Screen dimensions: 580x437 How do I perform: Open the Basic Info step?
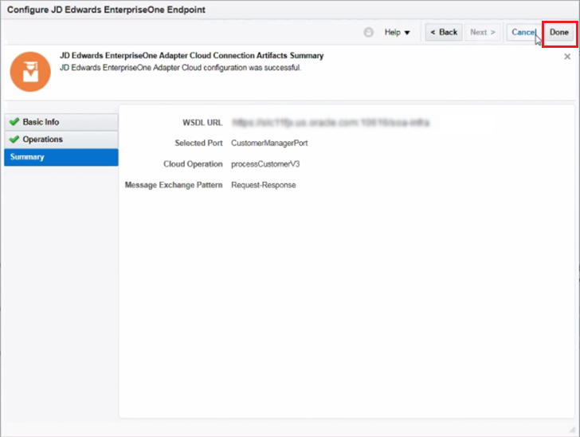61,122
